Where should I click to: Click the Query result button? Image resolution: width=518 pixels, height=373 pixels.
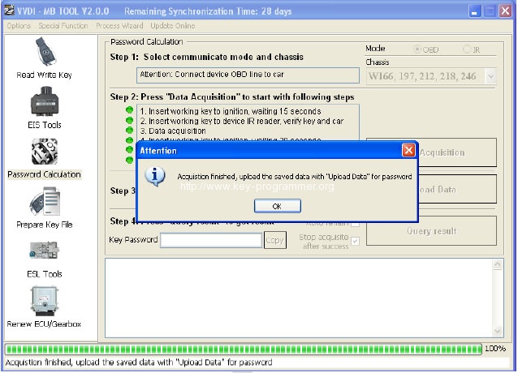pos(430,230)
